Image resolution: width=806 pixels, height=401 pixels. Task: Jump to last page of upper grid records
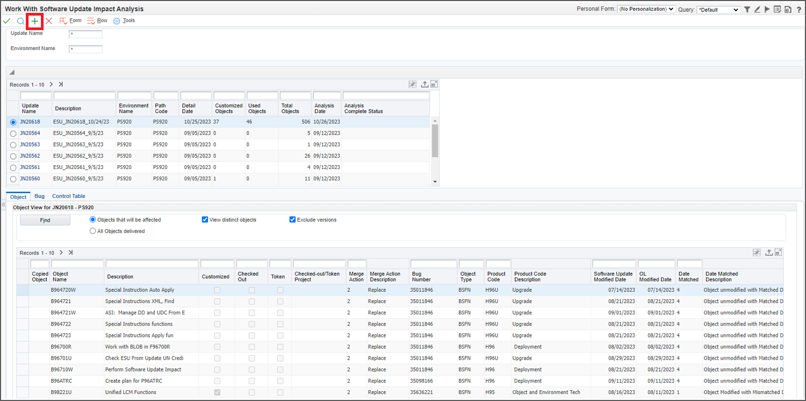tap(61, 85)
